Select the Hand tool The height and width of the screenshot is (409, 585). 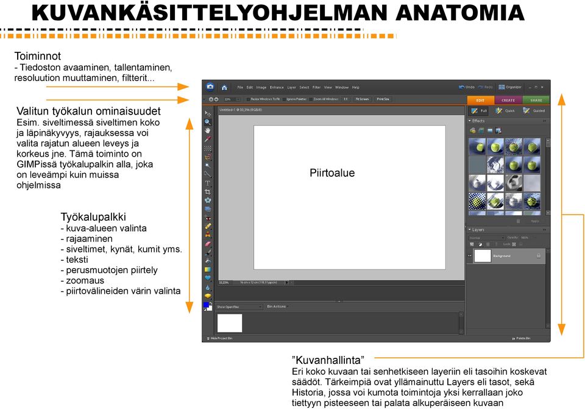(208, 130)
